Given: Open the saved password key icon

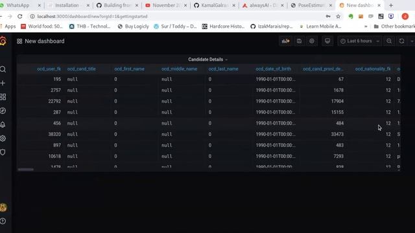Looking at the screenshot, I should pos(328,16).
